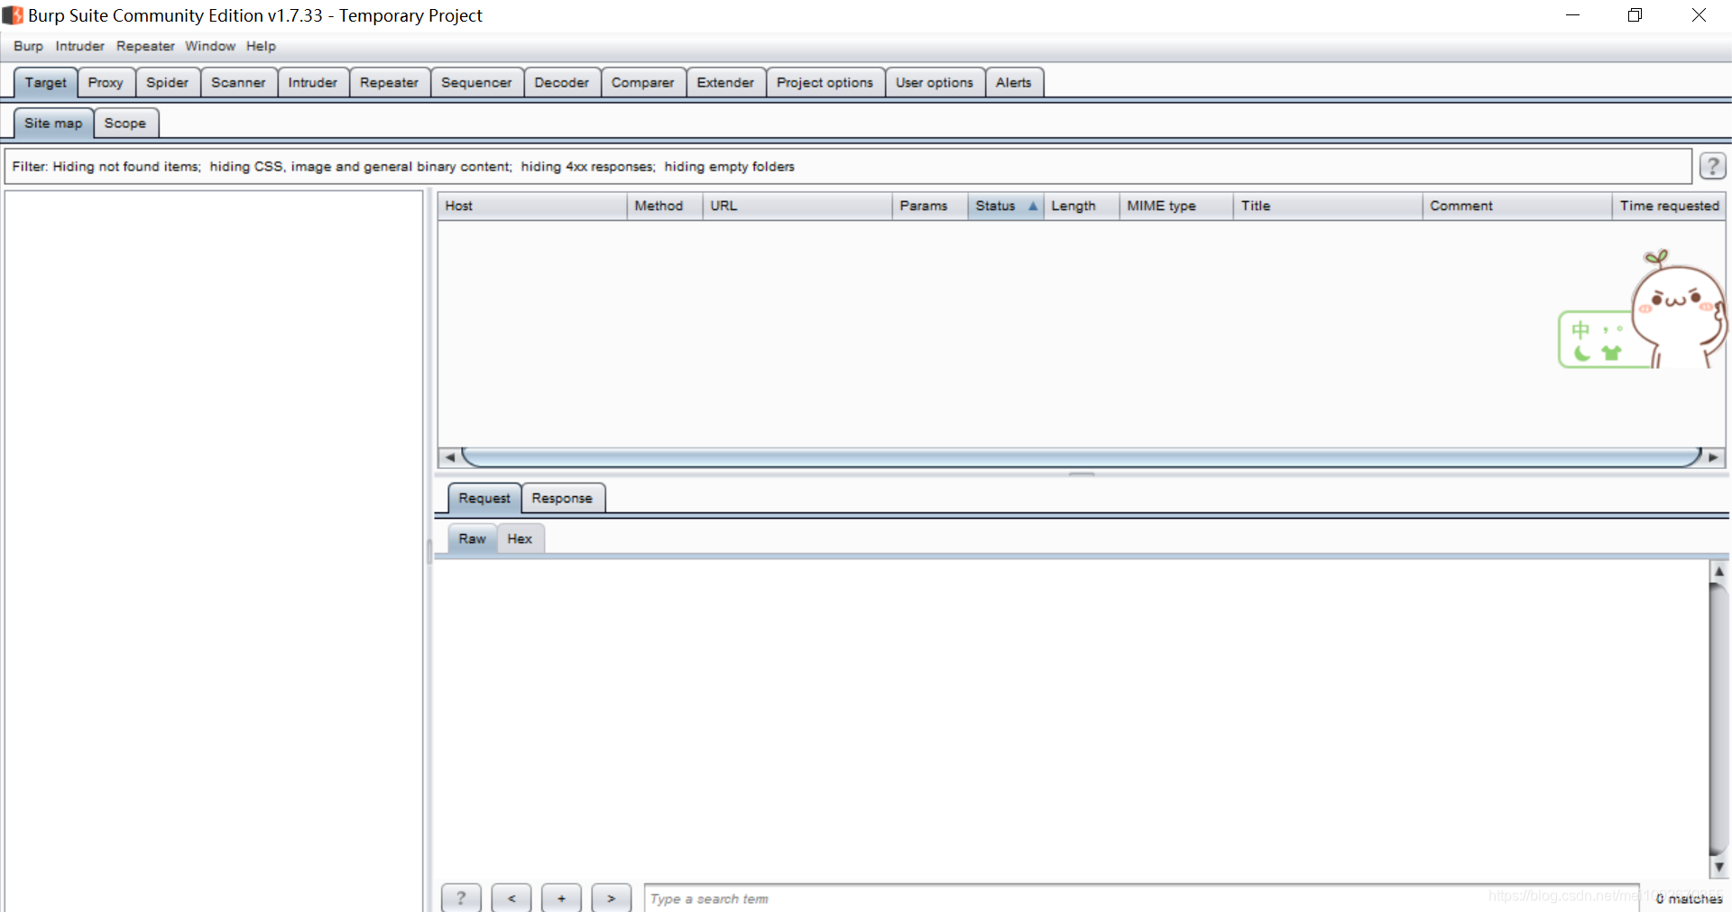Select the Raw view tab
The image size is (1732, 912).
472,539
